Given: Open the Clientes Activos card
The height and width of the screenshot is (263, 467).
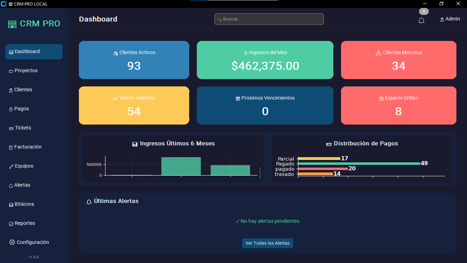Looking at the screenshot, I should click(134, 60).
